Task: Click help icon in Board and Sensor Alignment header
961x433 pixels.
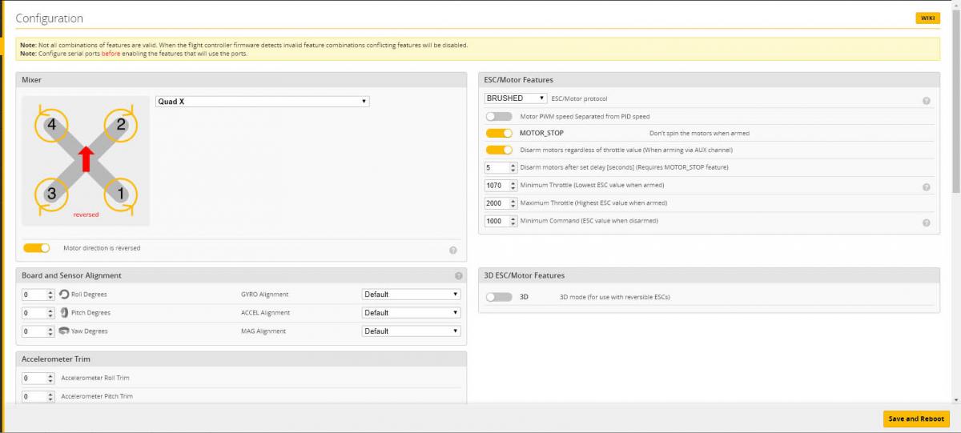Action: pos(458,276)
